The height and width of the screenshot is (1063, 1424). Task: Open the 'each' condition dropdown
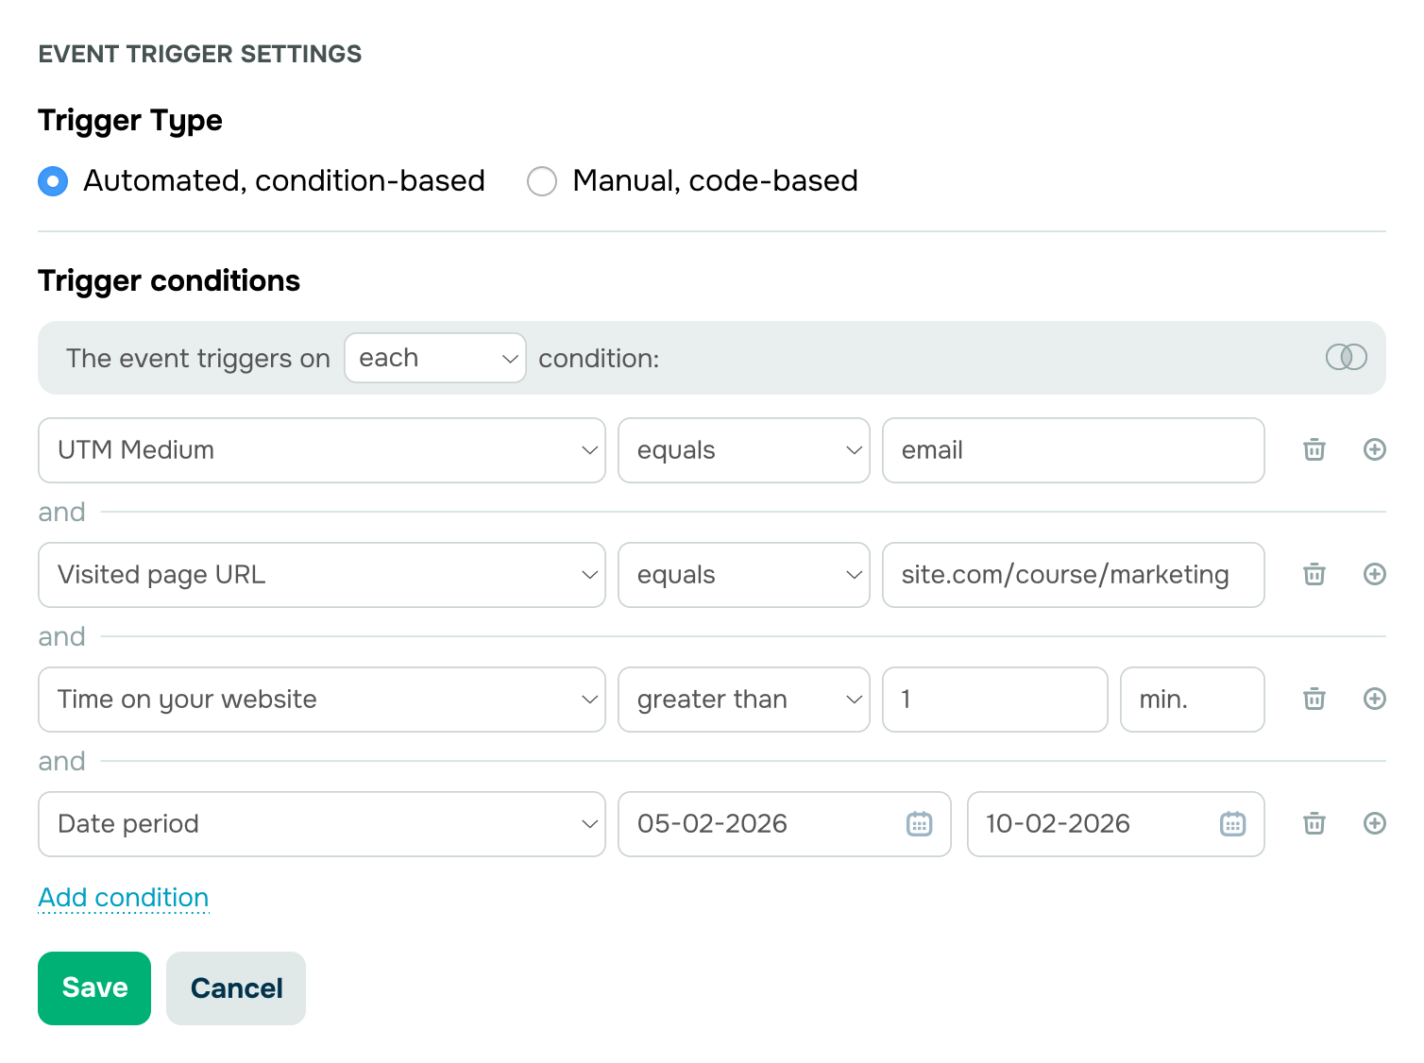[434, 358]
